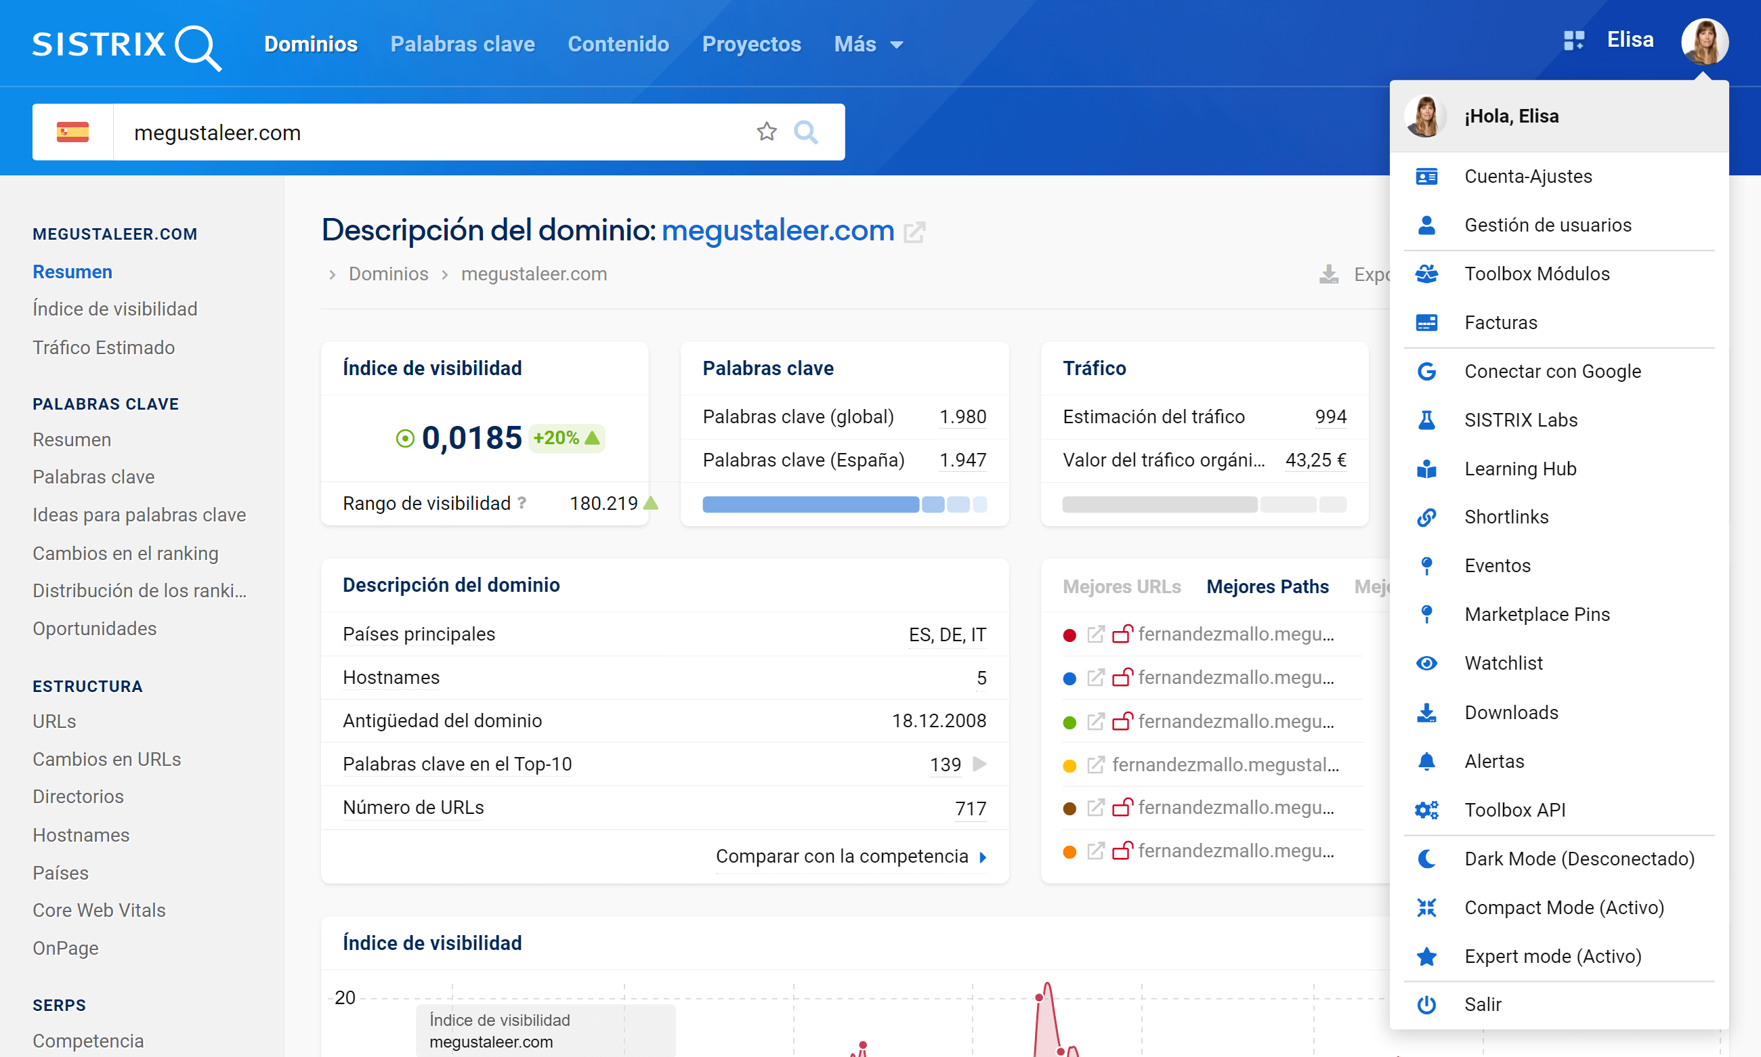Viewport: 1761px width, 1057px height.
Task: Toggle Expert mode (Activo)
Action: tap(1552, 956)
